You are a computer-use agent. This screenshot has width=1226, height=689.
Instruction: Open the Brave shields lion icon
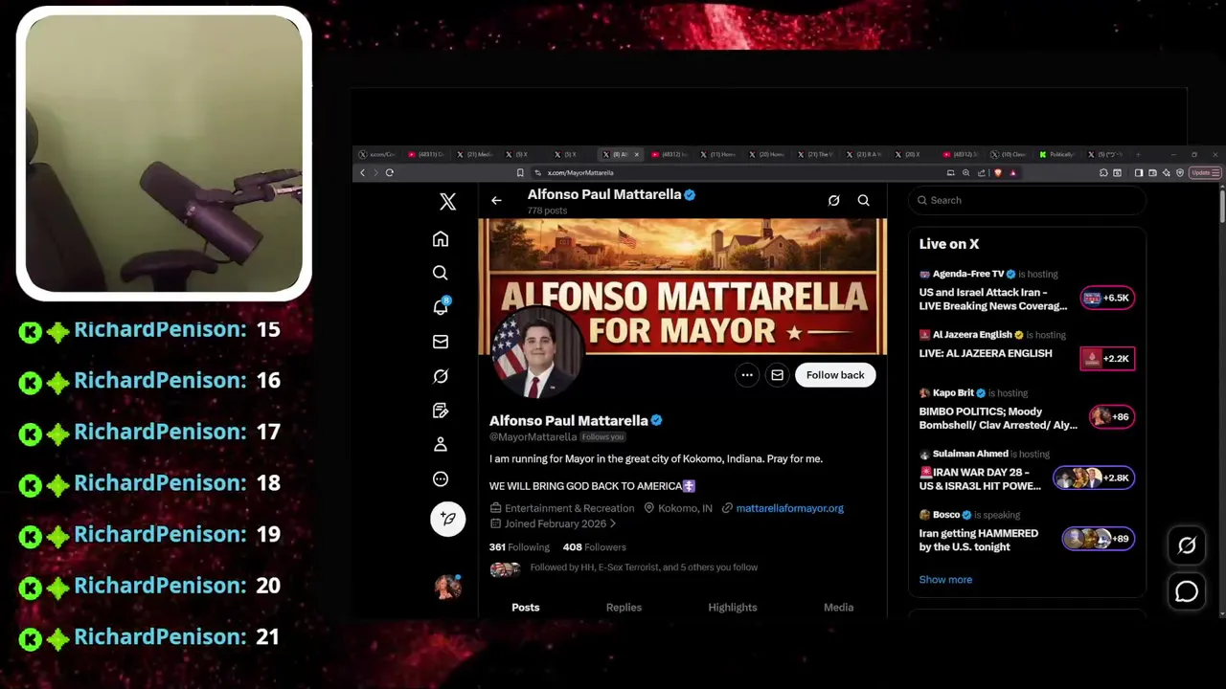(x=998, y=173)
